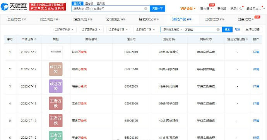Click registration number 65912069
This screenshot has height=140, width=267.
131,86
